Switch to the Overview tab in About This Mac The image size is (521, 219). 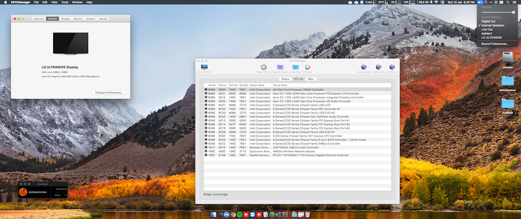[39, 19]
